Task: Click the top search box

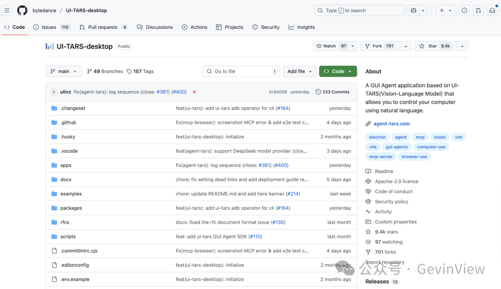Action: [x=360, y=11]
